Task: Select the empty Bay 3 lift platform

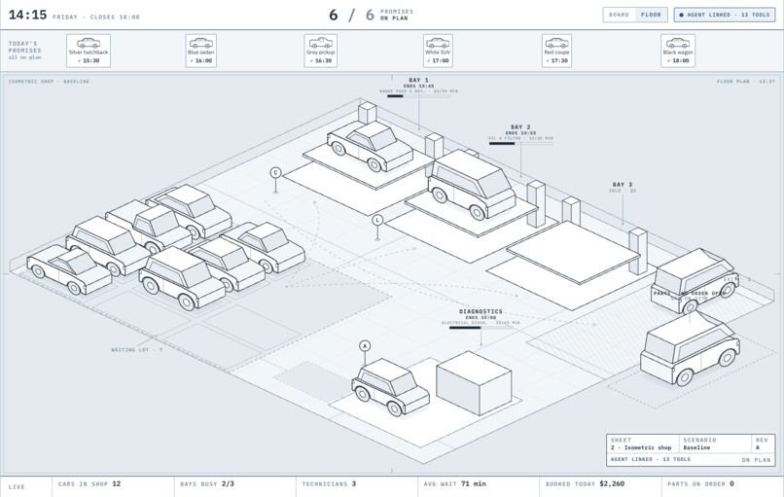Action: coord(574,252)
